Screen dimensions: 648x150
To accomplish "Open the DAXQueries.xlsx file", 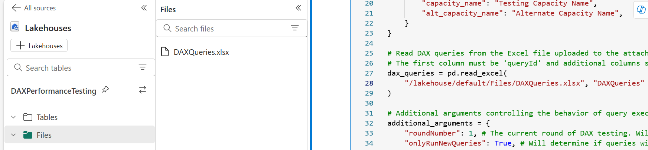I will tap(201, 52).
